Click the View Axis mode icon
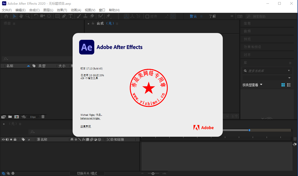The height and width of the screenshot is (176, 298). [x=138, y=16]
